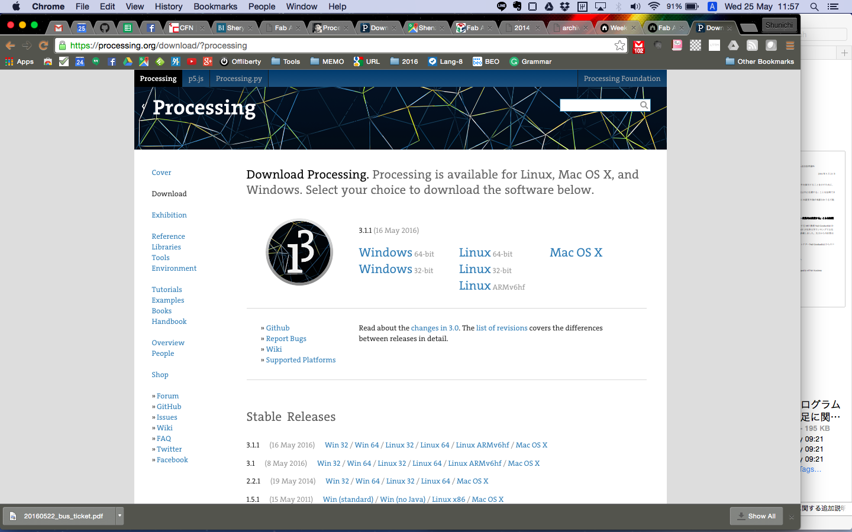Open the Apps bookmark shortcut
Image resolution: width=852 pixels, height=532 pixels.
click(20, 61)
